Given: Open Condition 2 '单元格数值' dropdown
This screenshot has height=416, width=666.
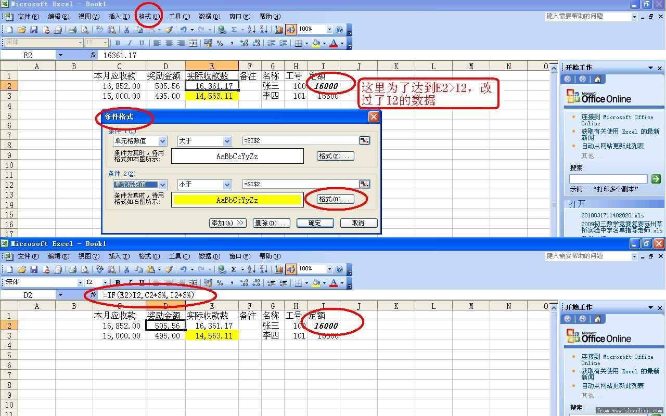Looking at the screenshot, I should point(162,185).
